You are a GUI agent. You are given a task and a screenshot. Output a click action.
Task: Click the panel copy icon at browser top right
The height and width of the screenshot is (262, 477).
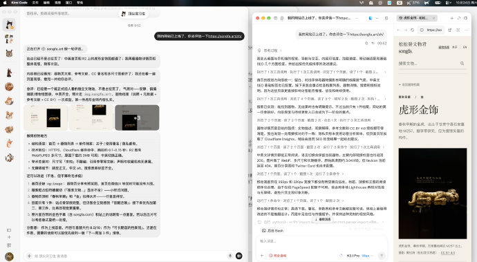click(465, 18)
